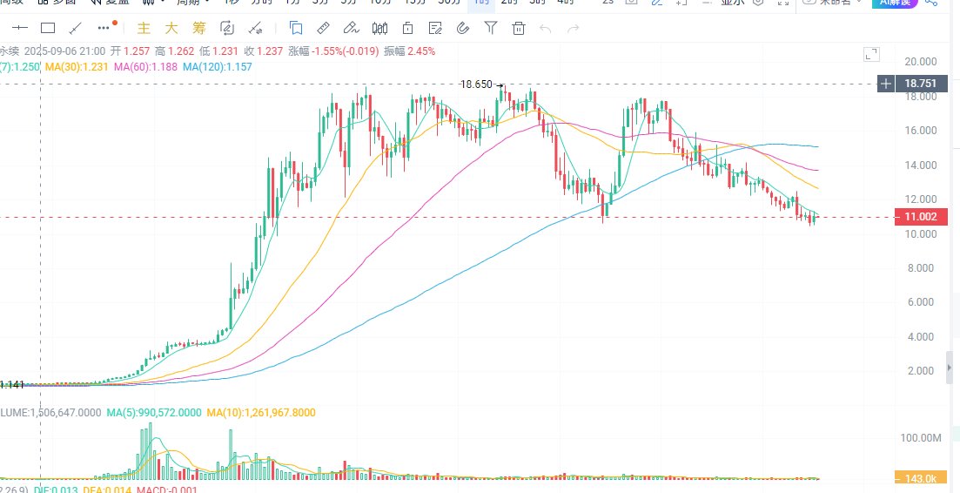Image resolution: width=960 pixels, height=493 pixels.
Task: Click the candlestick style icon
Action: 379,28
